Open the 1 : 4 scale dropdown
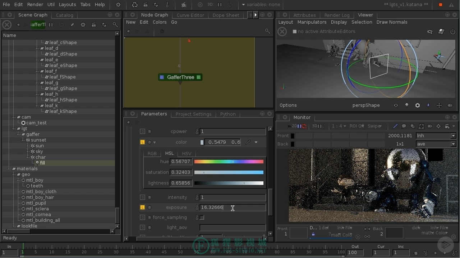This screenshot has height=258, width=460. click(x=339, y=126)
